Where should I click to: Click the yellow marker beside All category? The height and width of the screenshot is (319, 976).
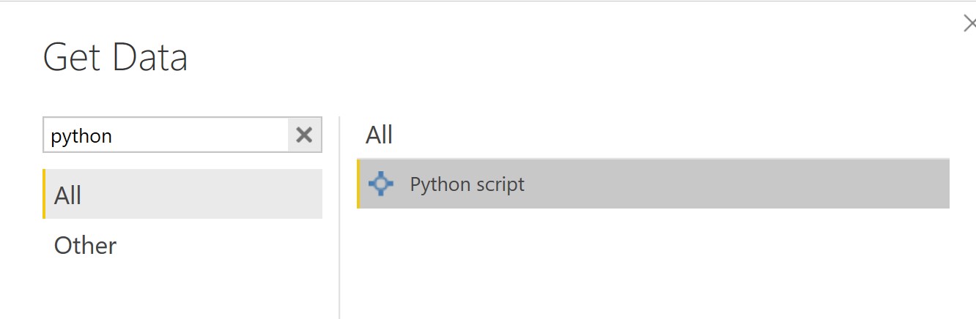point(44,195)
